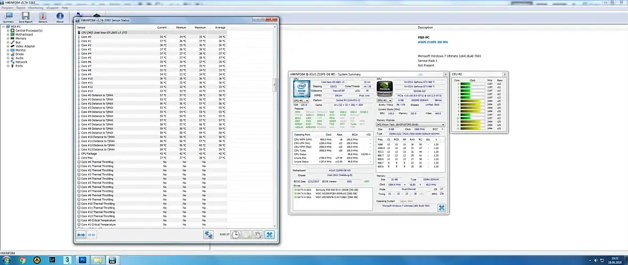628x265 pixels.
Task: Click the network remote sensors icon
Action: pos(208,235)
